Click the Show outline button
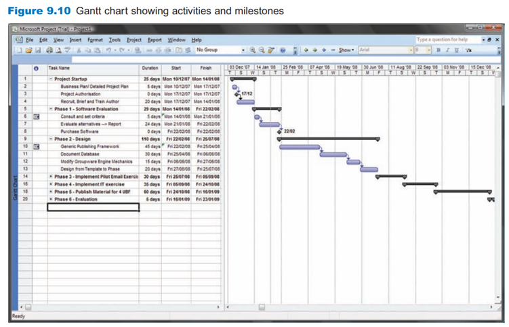509x327 pixels. pyautogui.click(x=346, y=50)
